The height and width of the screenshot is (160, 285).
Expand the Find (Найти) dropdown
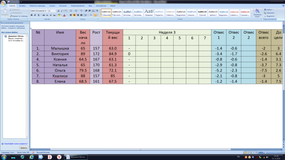273,10
